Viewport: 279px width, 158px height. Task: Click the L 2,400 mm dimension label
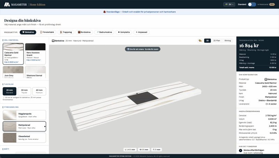[130, 150]
